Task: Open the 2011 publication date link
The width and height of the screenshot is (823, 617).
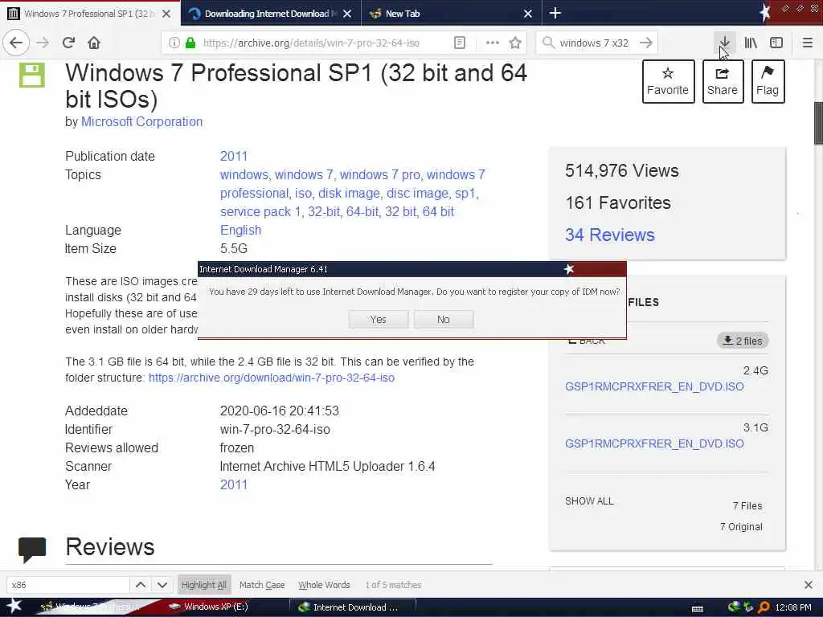Action: tap(234, 157)
